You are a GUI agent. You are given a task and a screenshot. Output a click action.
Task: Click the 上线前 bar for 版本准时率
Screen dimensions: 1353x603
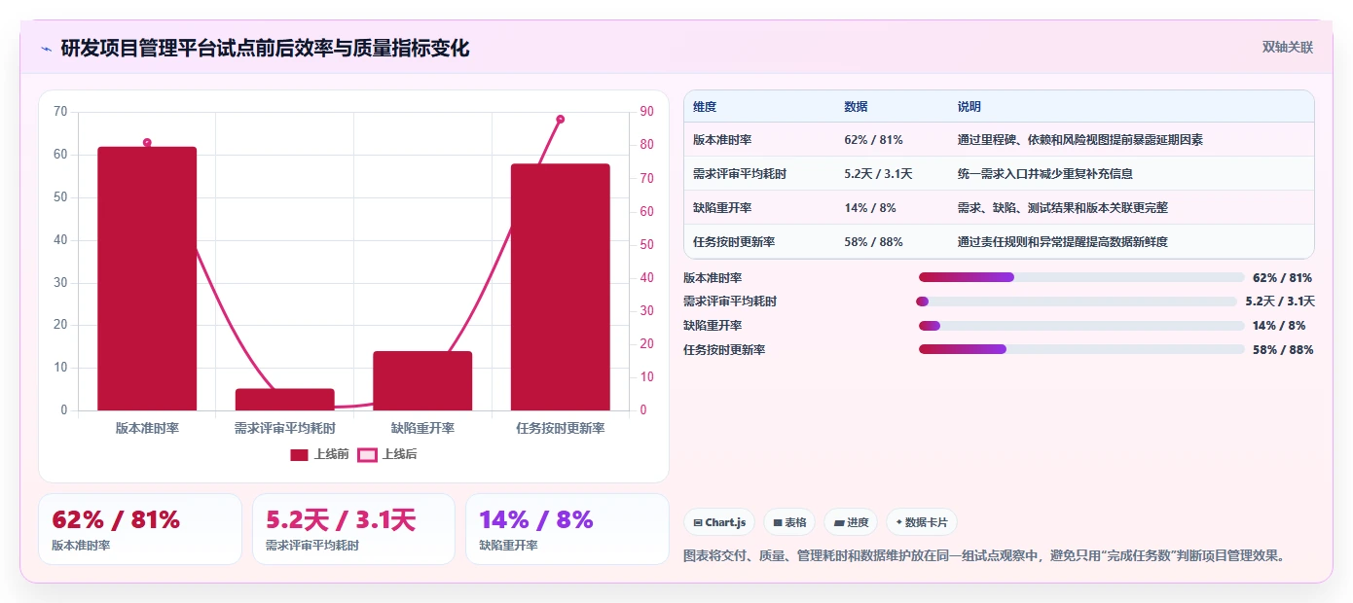point(147,278)
